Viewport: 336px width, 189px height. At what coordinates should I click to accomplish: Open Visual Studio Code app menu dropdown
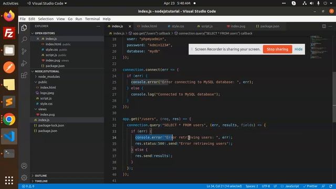pos(47,3)
